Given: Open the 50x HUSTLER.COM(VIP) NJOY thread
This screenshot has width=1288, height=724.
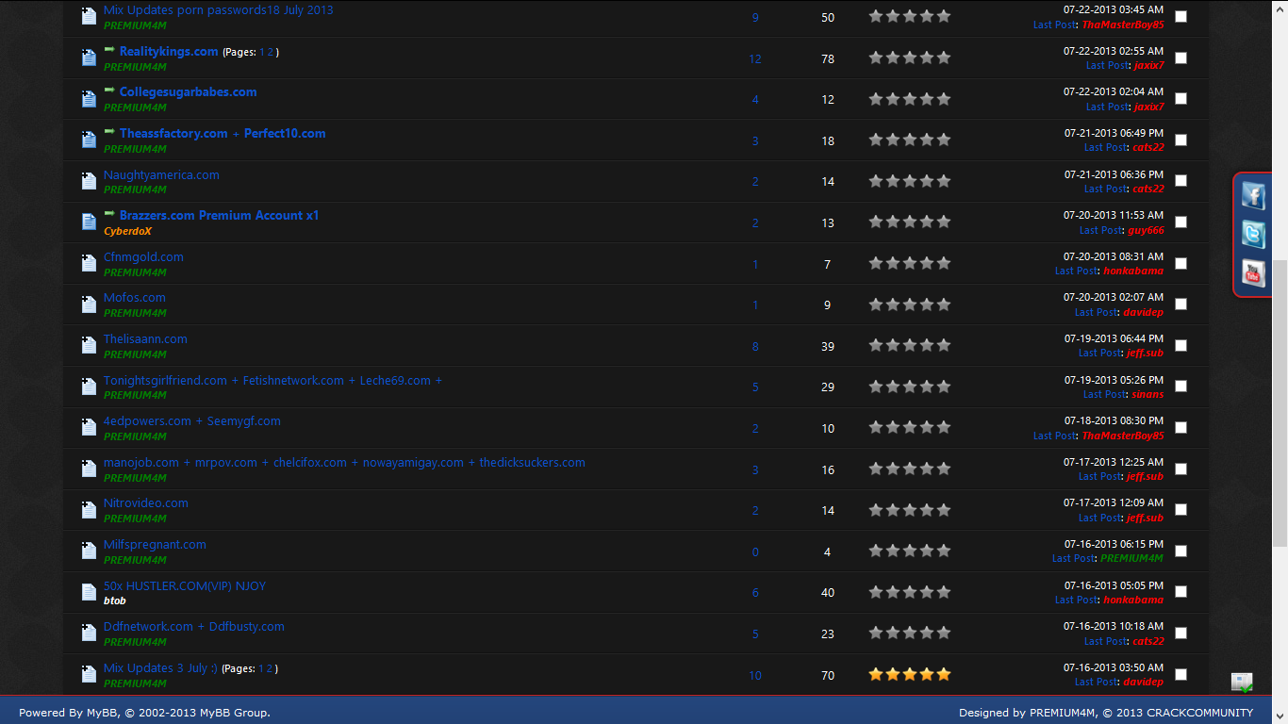Looking at the screenshot, I should [x=185, y=585].
